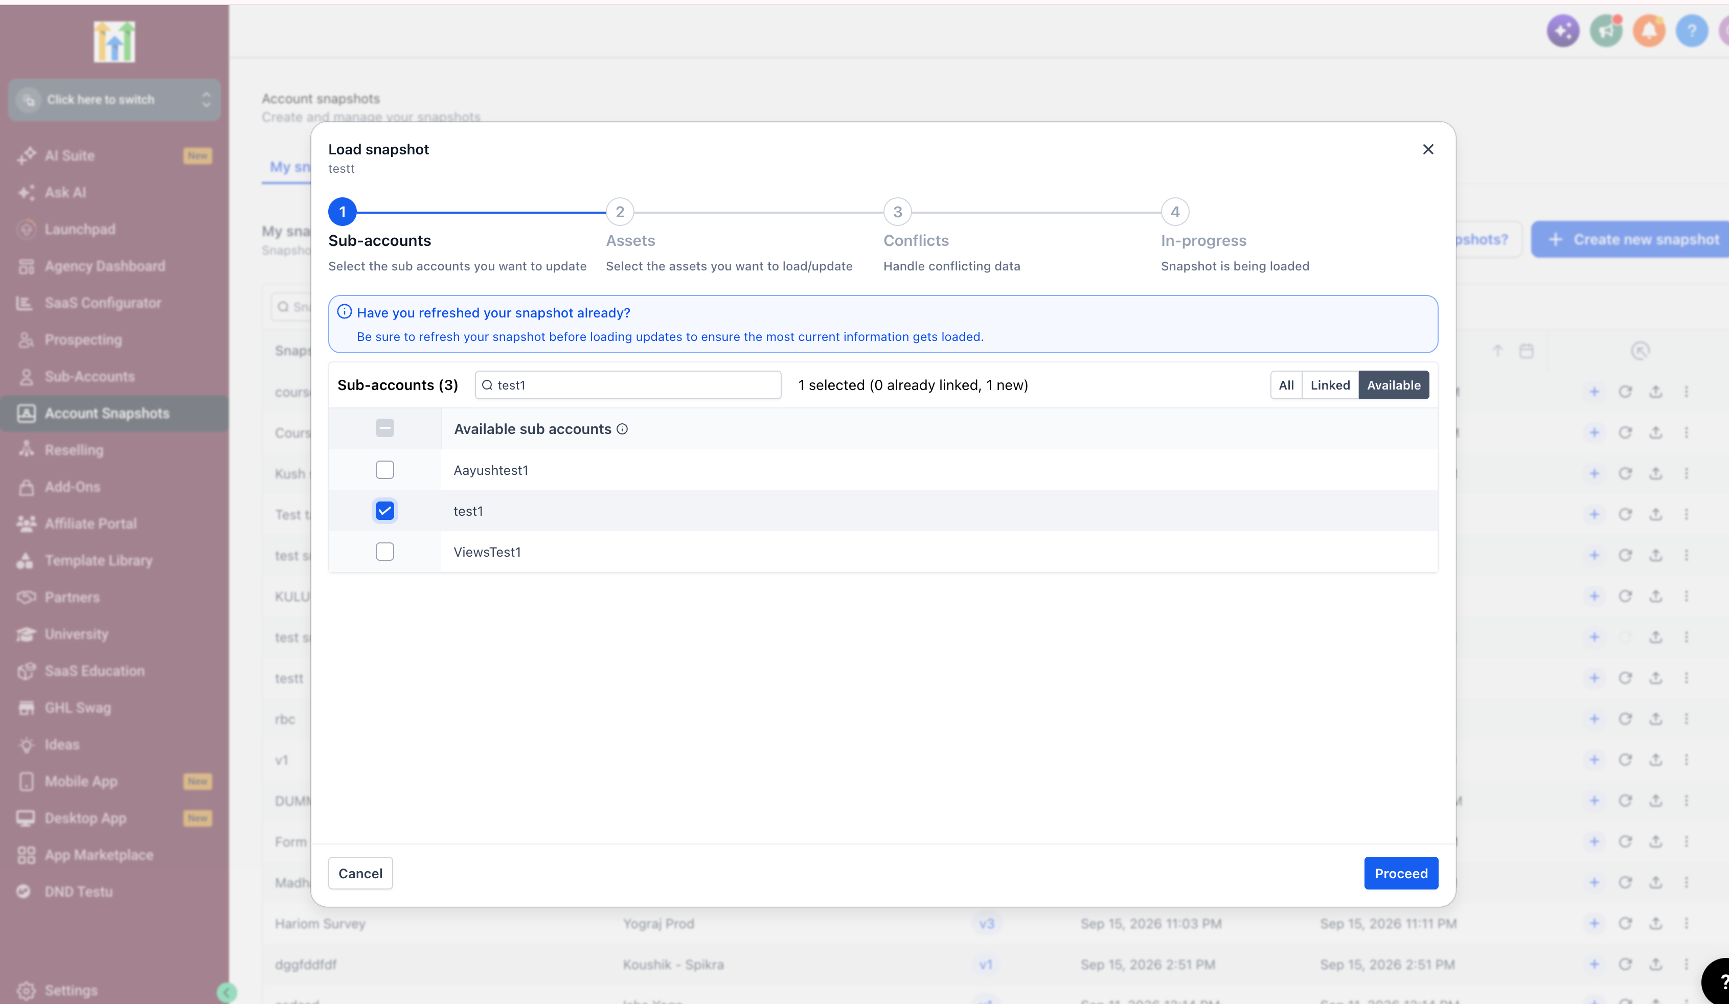The image size is (1729, 1004).
Task: Click Yograj Prod cell
Action: pos(658,924)
